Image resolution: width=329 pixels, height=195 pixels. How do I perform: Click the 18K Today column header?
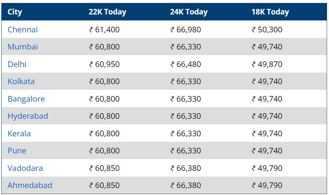[x=270, y=12]
